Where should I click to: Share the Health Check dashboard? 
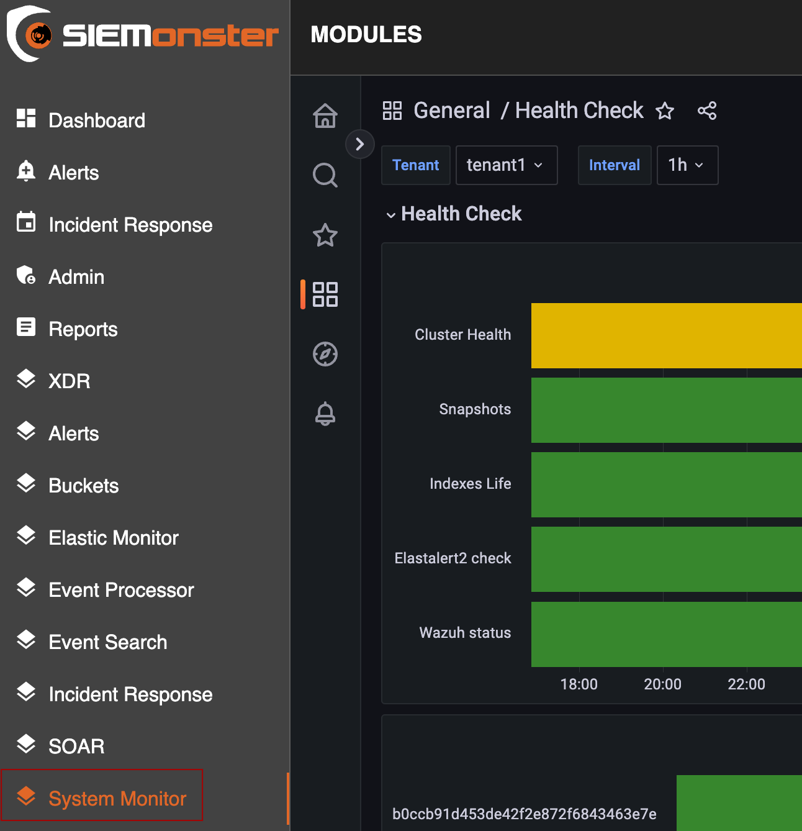[707, 111]
